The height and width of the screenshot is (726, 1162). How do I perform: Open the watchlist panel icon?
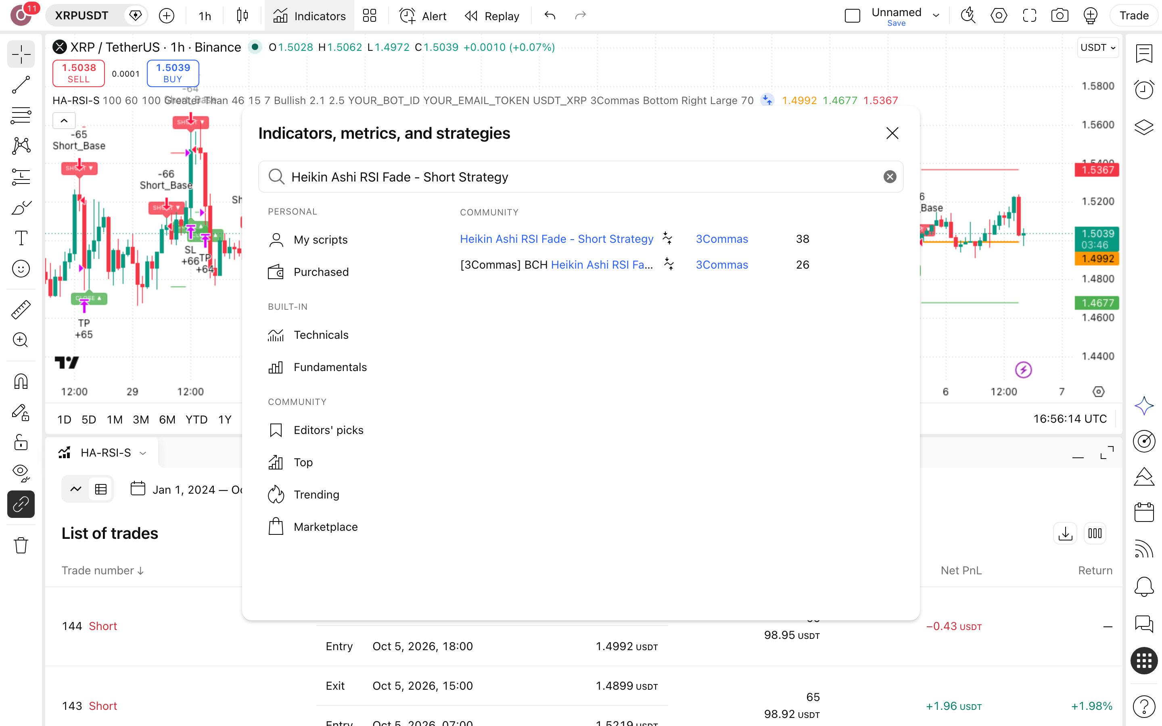point(1144,53)
